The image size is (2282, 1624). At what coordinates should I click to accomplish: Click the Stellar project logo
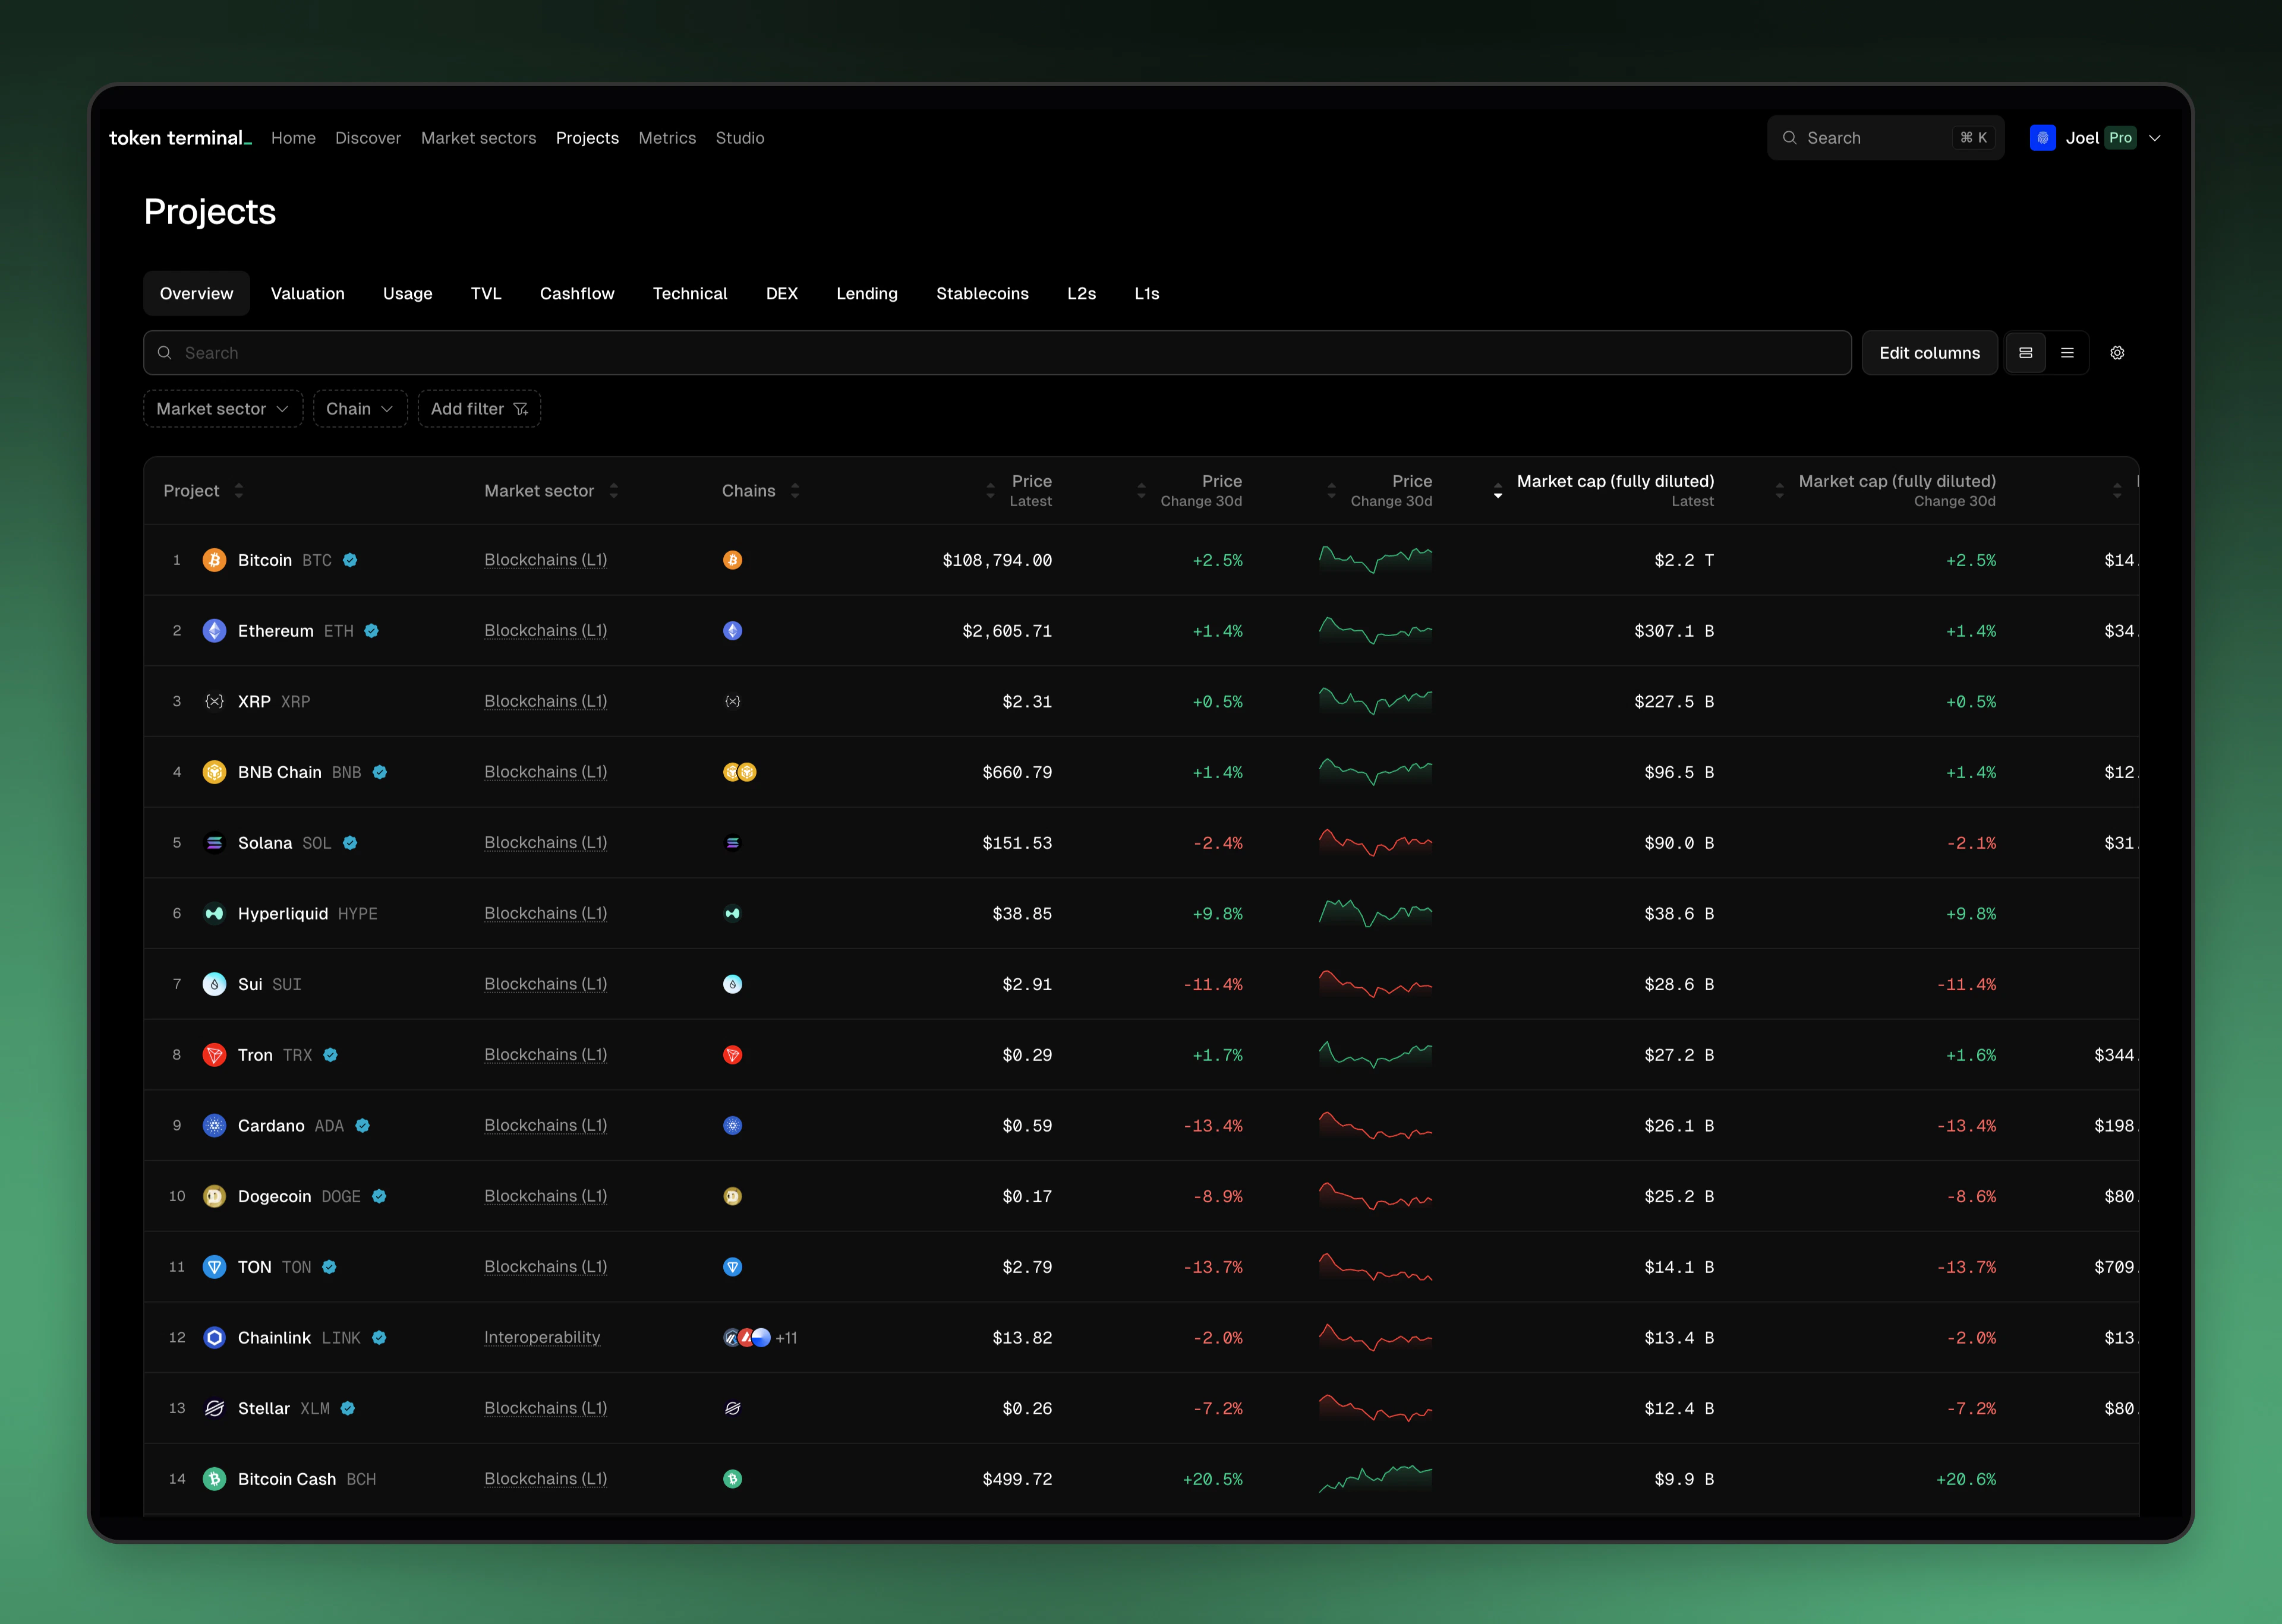(214, 1408)
